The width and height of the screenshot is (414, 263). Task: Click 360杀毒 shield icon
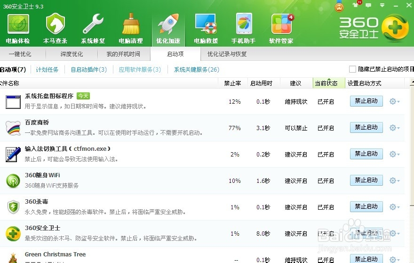click(13, 207)
